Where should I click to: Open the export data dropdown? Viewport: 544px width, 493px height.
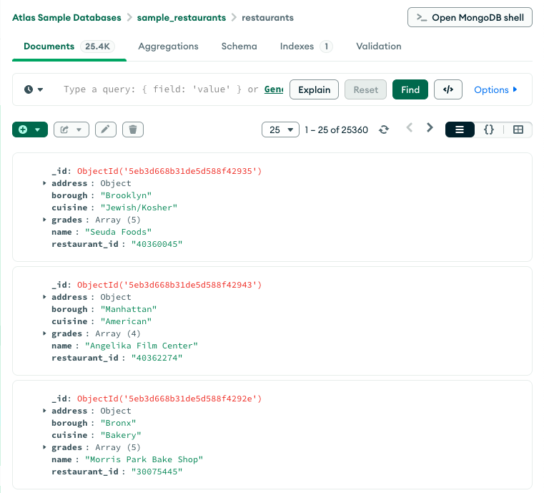(71, 130)
